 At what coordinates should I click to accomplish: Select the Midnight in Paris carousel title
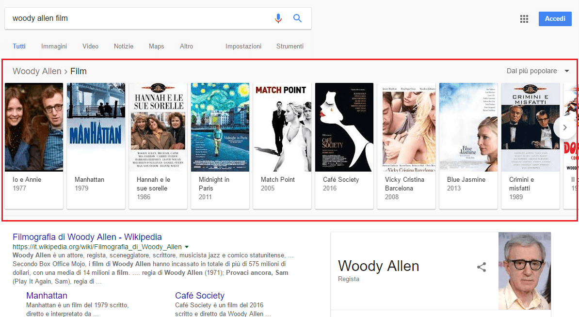[x=214, y=184]
